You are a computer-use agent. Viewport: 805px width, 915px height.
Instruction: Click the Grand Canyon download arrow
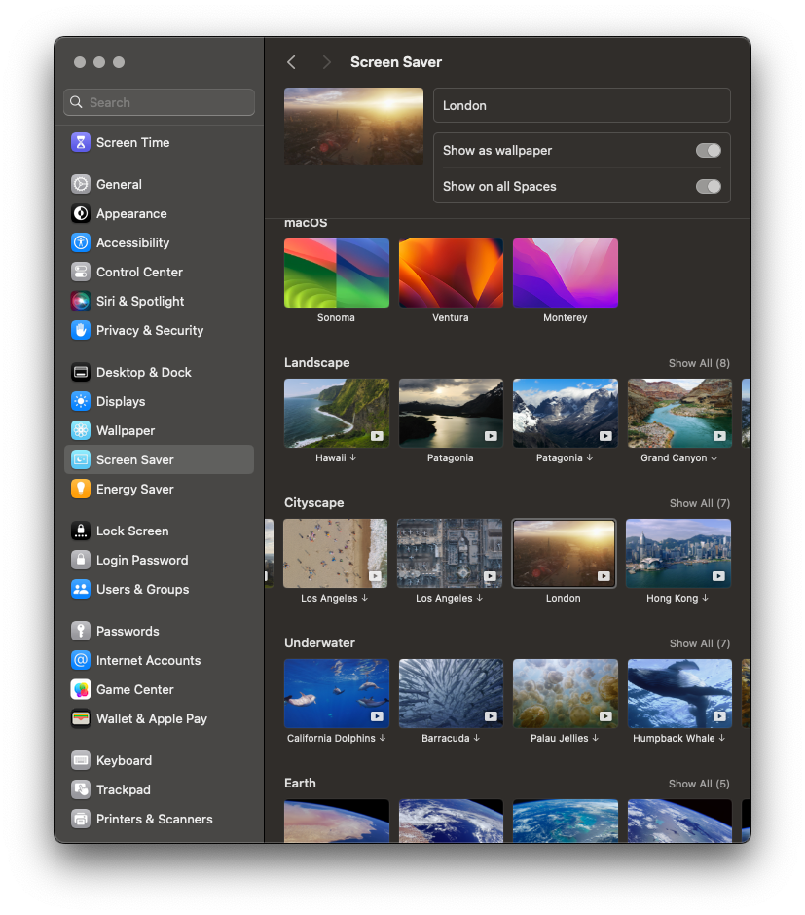pos(714,457)
